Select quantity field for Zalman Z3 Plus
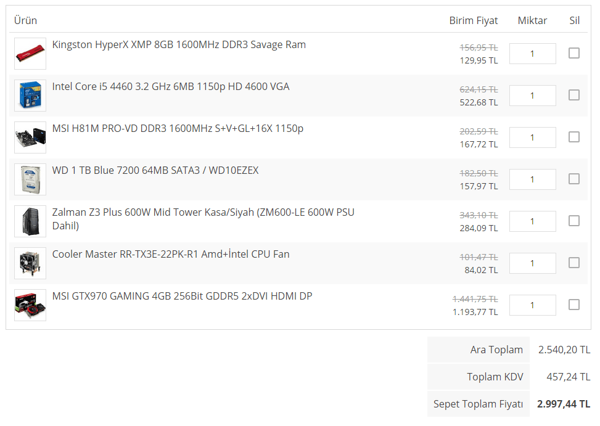The height and width of the screenshot is (426, 600). (x=532, y=221)
